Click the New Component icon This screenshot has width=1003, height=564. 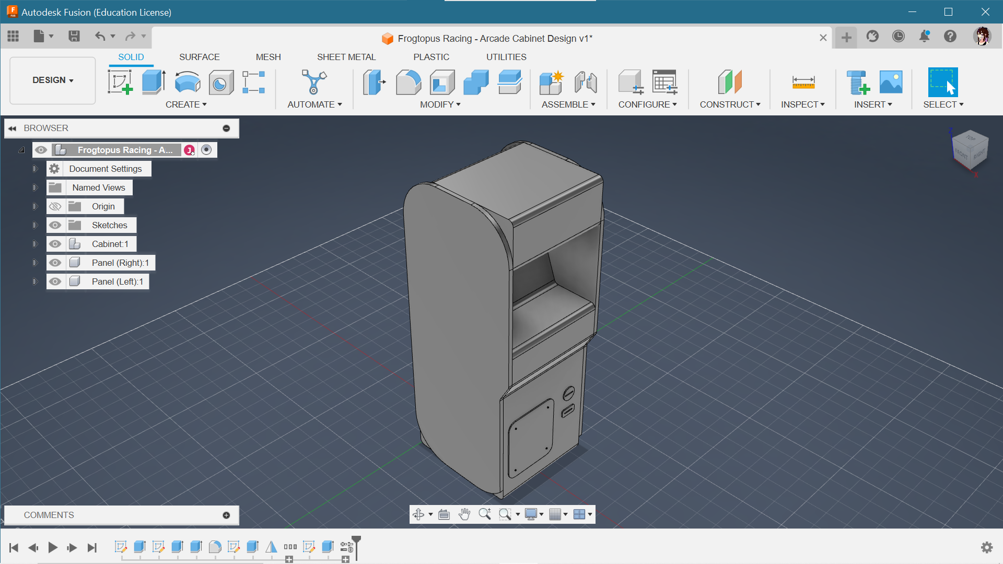551,83
